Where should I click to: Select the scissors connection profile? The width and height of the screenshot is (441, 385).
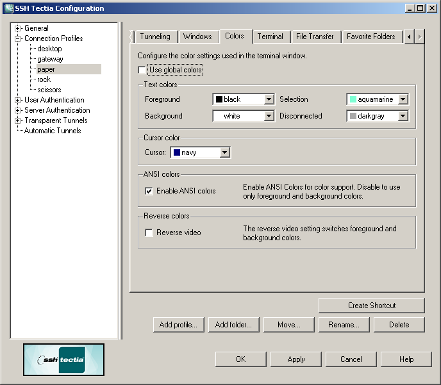point(49,90)
